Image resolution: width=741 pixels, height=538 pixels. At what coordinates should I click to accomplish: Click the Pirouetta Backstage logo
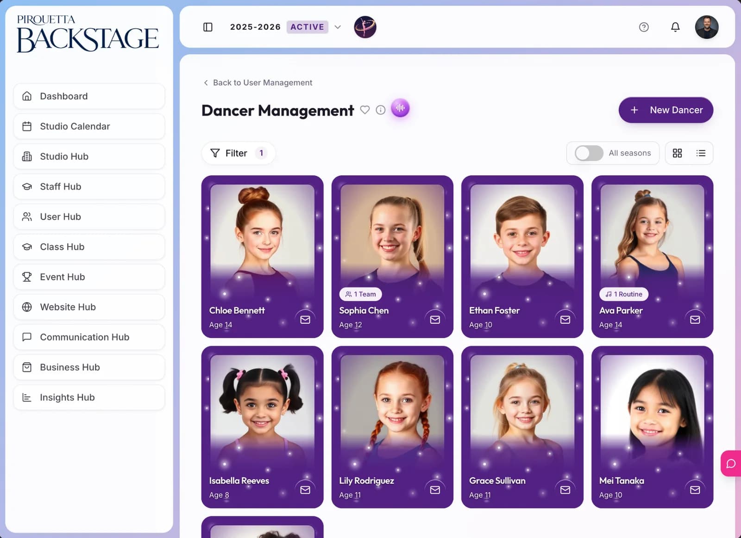(x=88, y=33)
